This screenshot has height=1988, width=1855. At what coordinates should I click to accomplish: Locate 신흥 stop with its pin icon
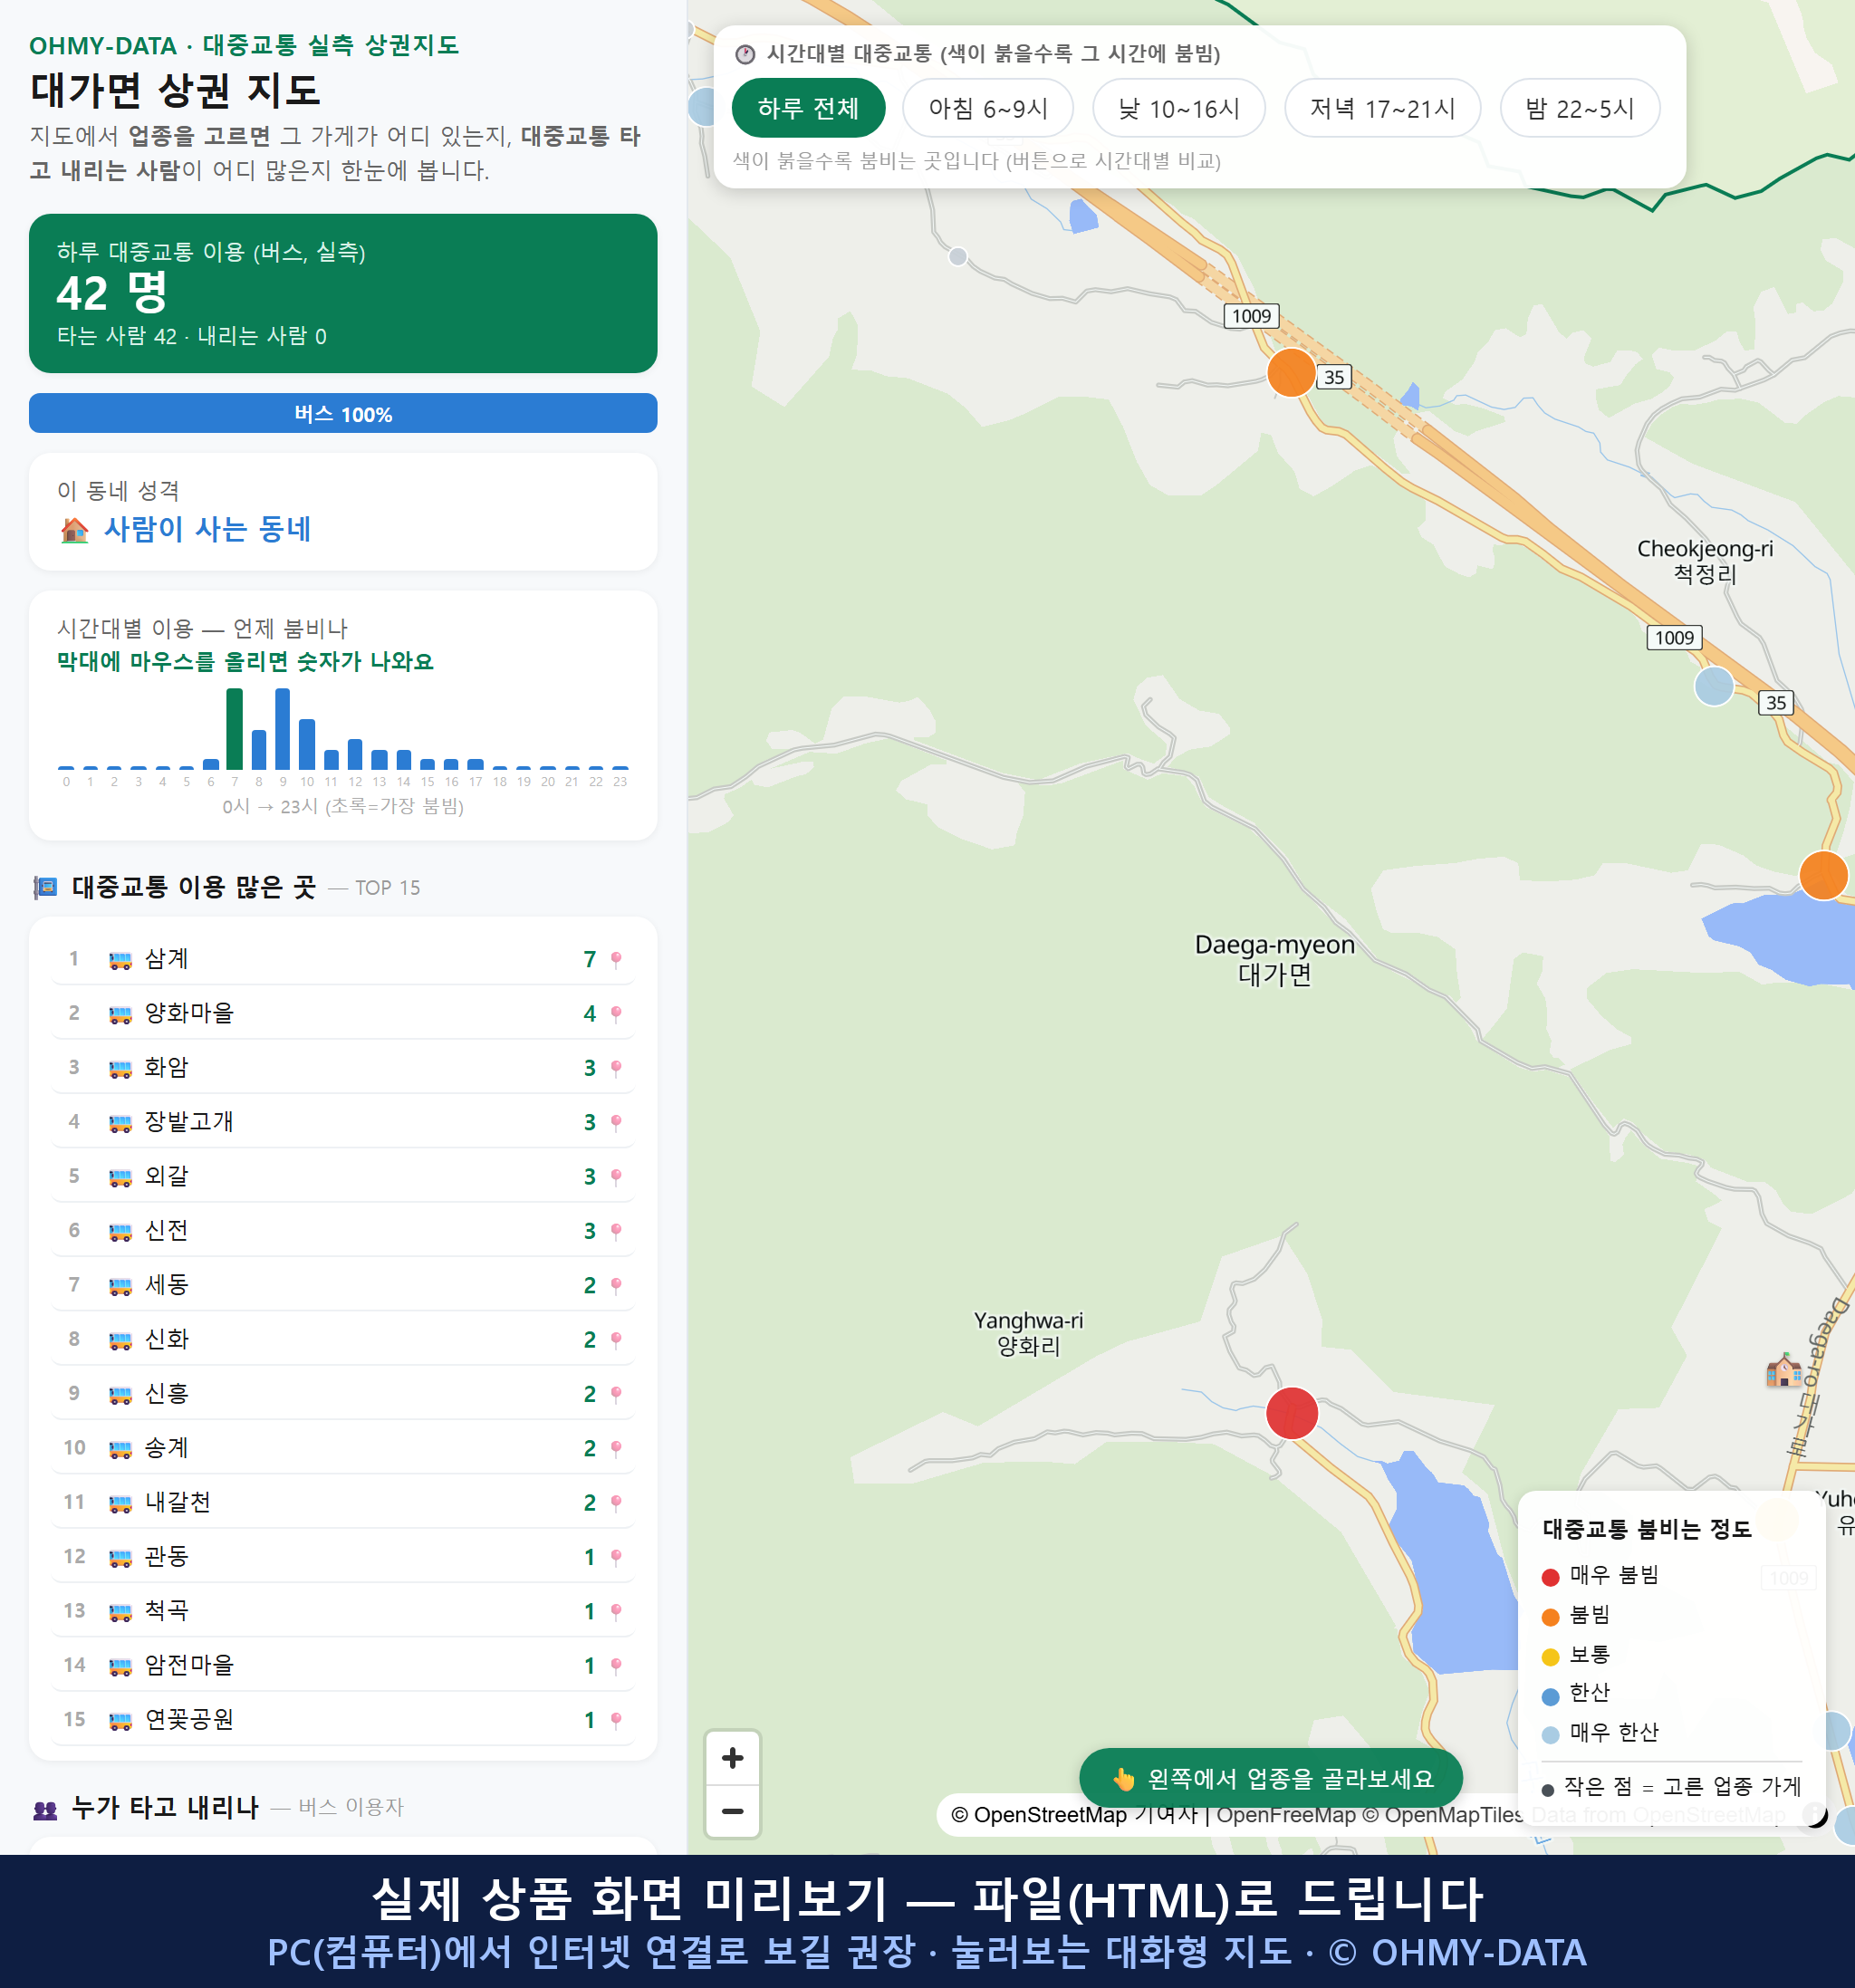click(x=615, y=1394)
